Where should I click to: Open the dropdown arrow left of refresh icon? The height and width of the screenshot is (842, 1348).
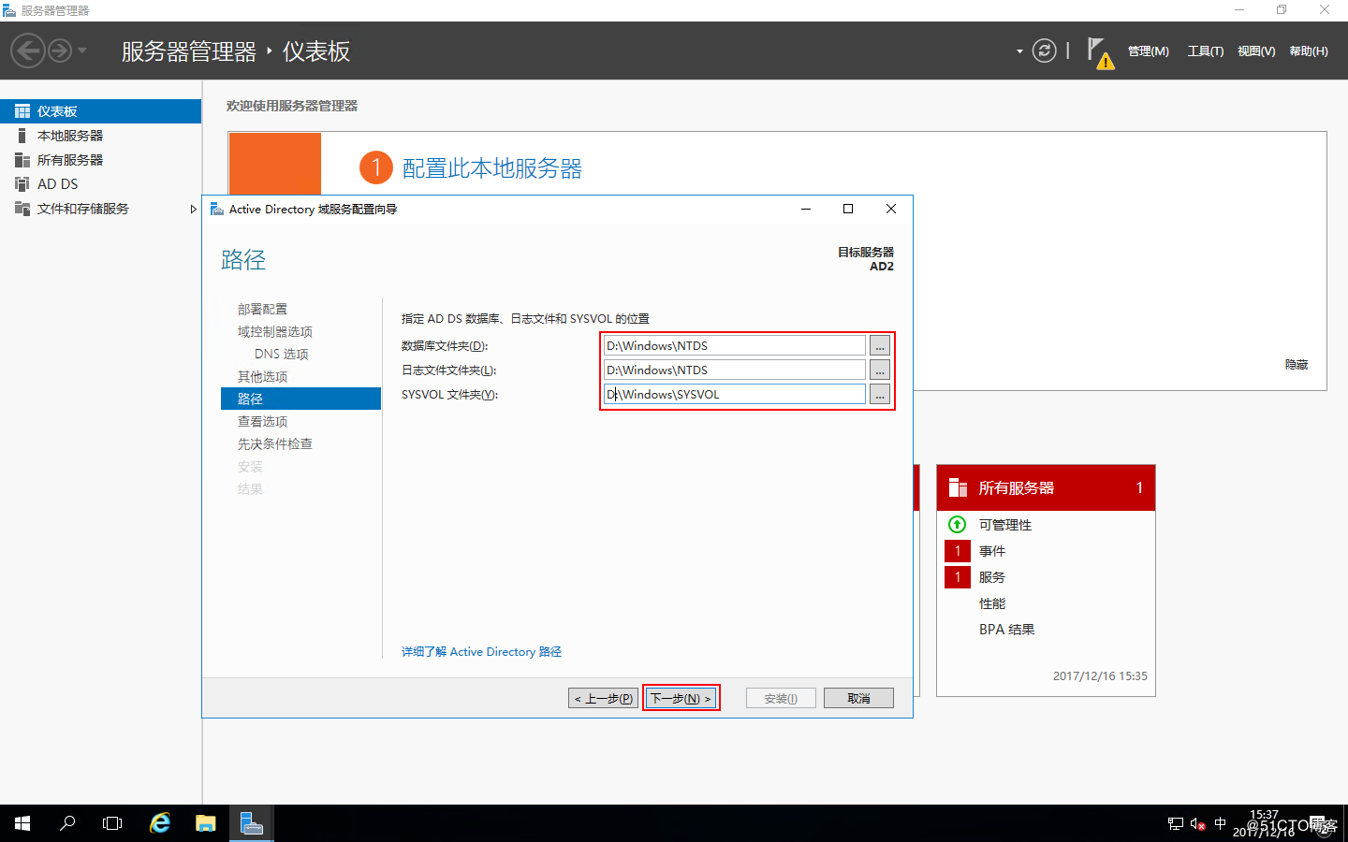coord(1019,51)
